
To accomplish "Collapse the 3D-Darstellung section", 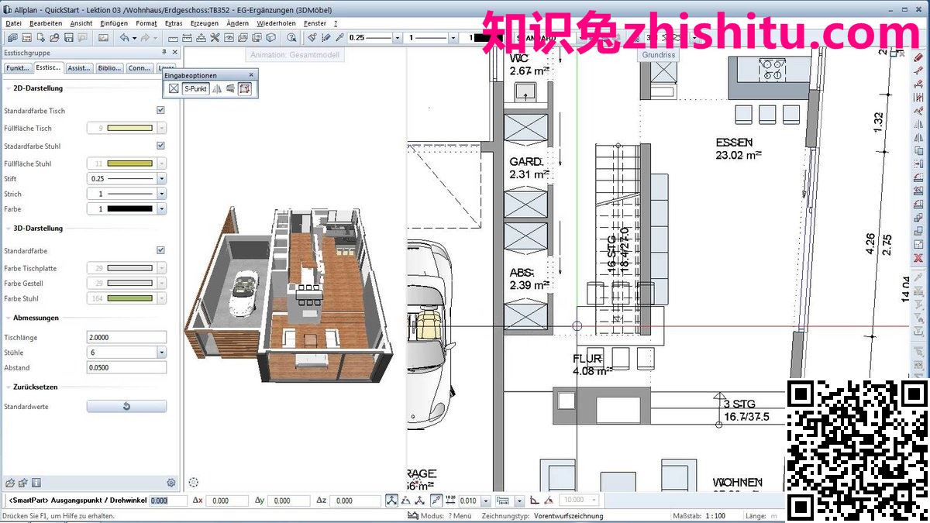I will pyautogui.click(x=8, y=229).
